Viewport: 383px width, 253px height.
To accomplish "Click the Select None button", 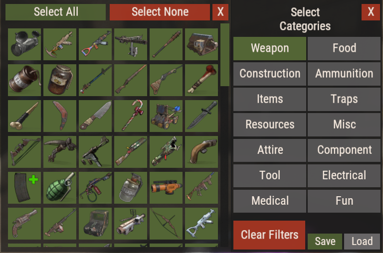I will [x=160, y=12].
